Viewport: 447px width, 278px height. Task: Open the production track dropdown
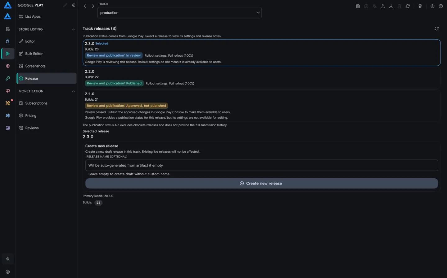[x=179, y=13]
